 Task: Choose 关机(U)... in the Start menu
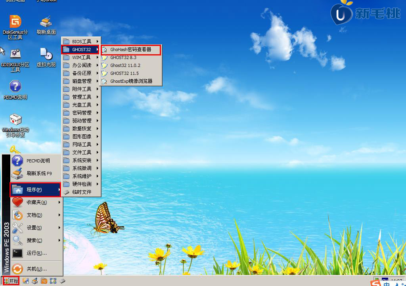pyautogui.click(x=36, y=269)
